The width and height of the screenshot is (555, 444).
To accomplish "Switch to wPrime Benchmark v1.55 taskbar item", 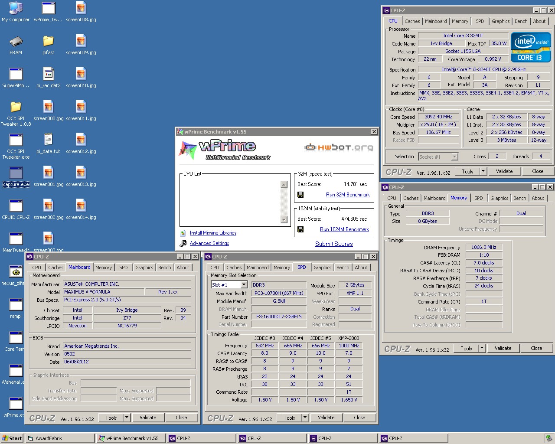I will pos(130,438).
